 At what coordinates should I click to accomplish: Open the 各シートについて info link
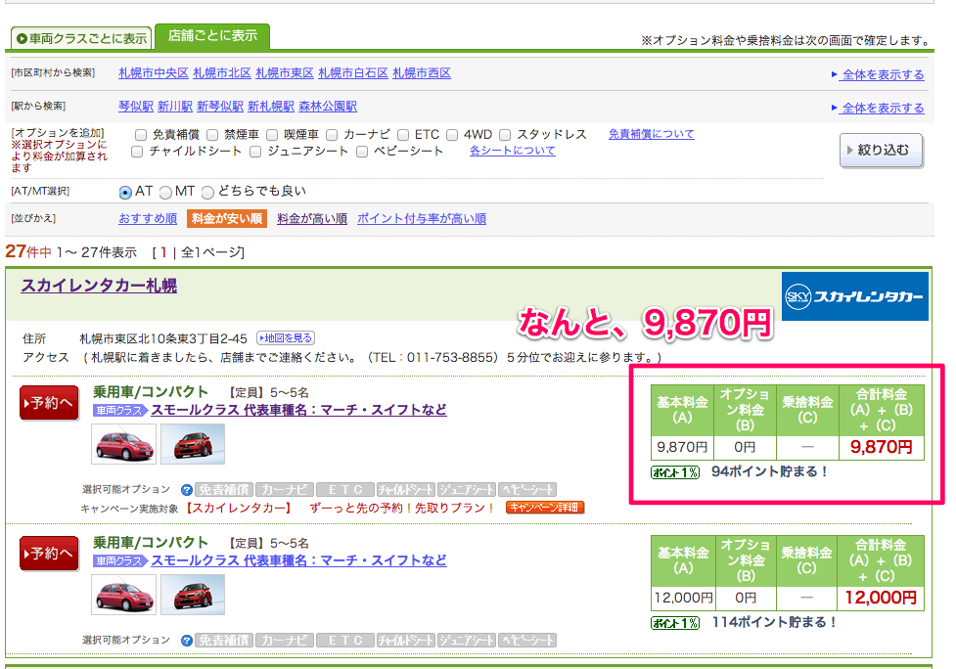[512, 151]
